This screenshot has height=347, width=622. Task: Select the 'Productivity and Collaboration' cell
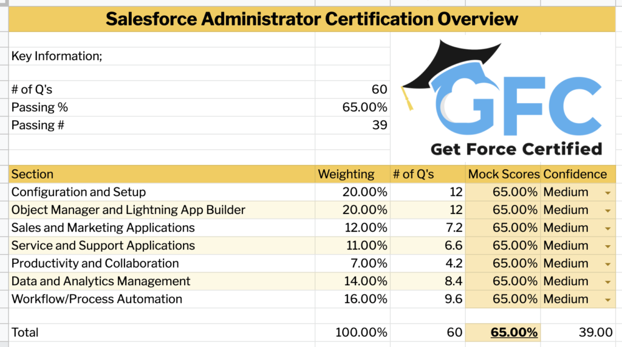(162, 263)
